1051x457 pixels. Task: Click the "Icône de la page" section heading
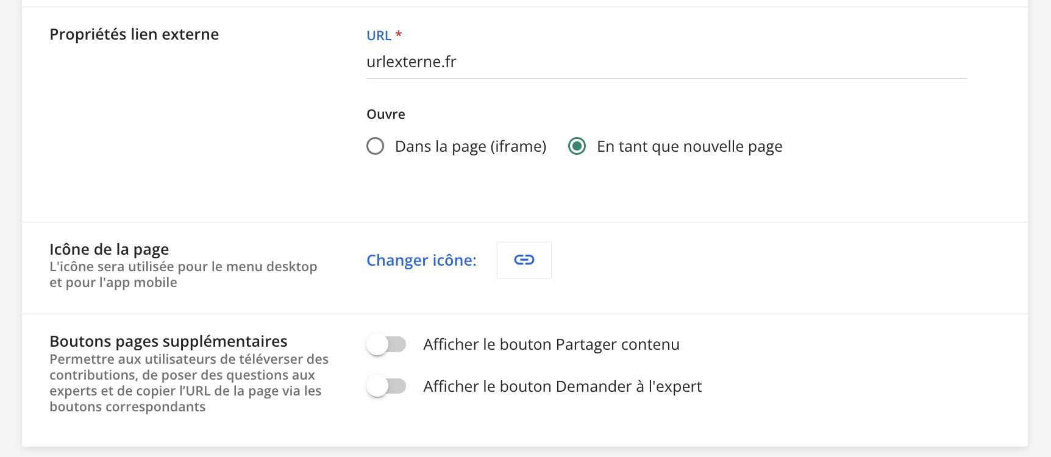(x=109, y=249)
